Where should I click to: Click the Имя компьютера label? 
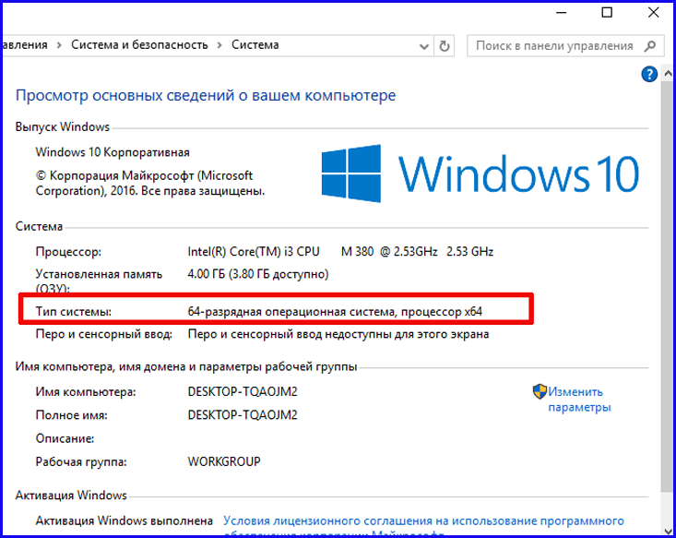point(86,392)
